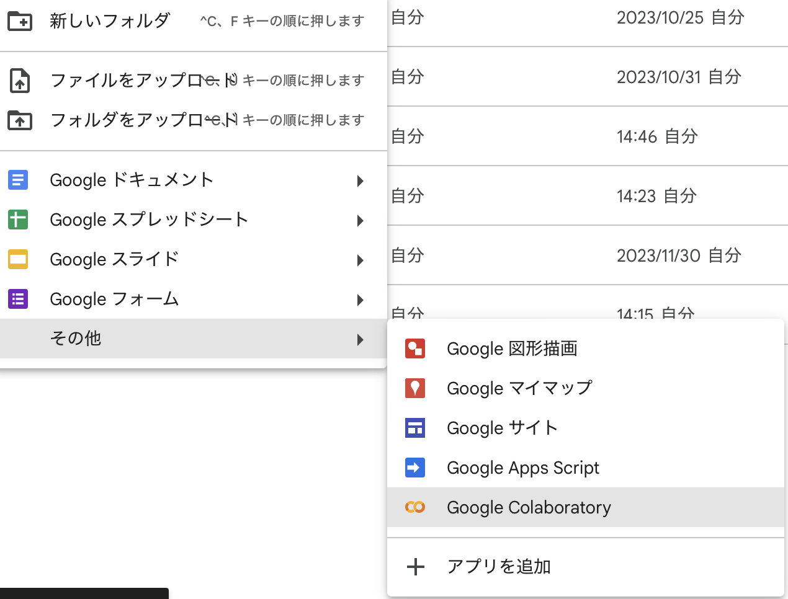
Task: Click the green Google Sheets icon
Action: click(18, 220)
